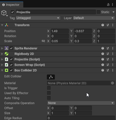Collapse the Box Collider 2D foldout
The width and height of the screenshot is (116, 120).
coord(2,70)
